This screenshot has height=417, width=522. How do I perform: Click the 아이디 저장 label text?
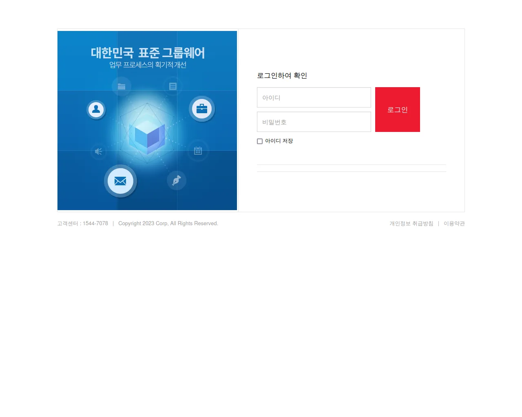[x=279, y=141]
